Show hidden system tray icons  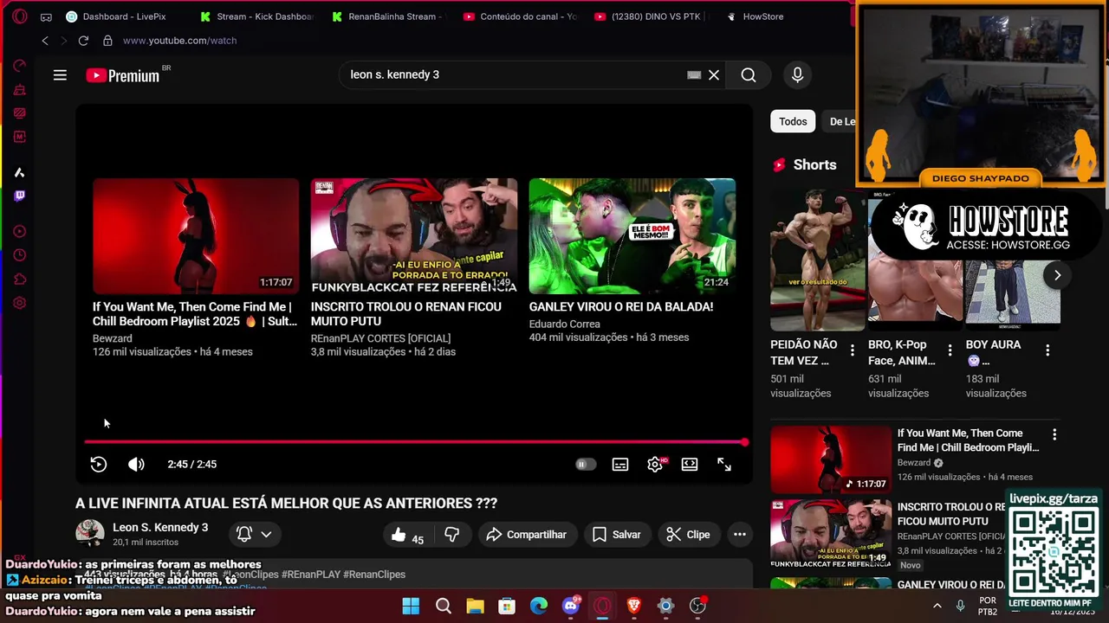pos(937,607)
